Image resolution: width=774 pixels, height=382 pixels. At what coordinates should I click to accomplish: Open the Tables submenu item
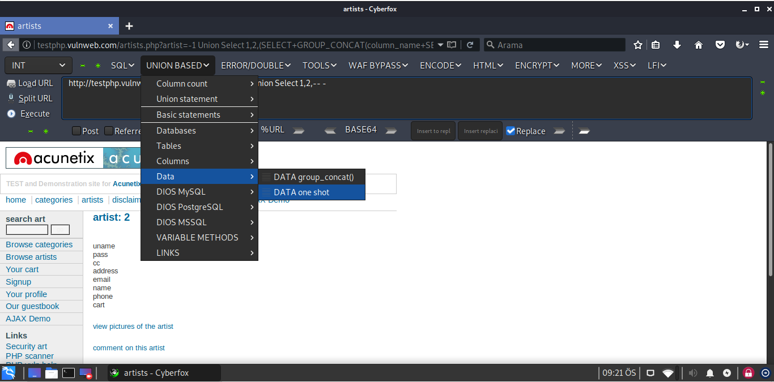pos(199,146)
